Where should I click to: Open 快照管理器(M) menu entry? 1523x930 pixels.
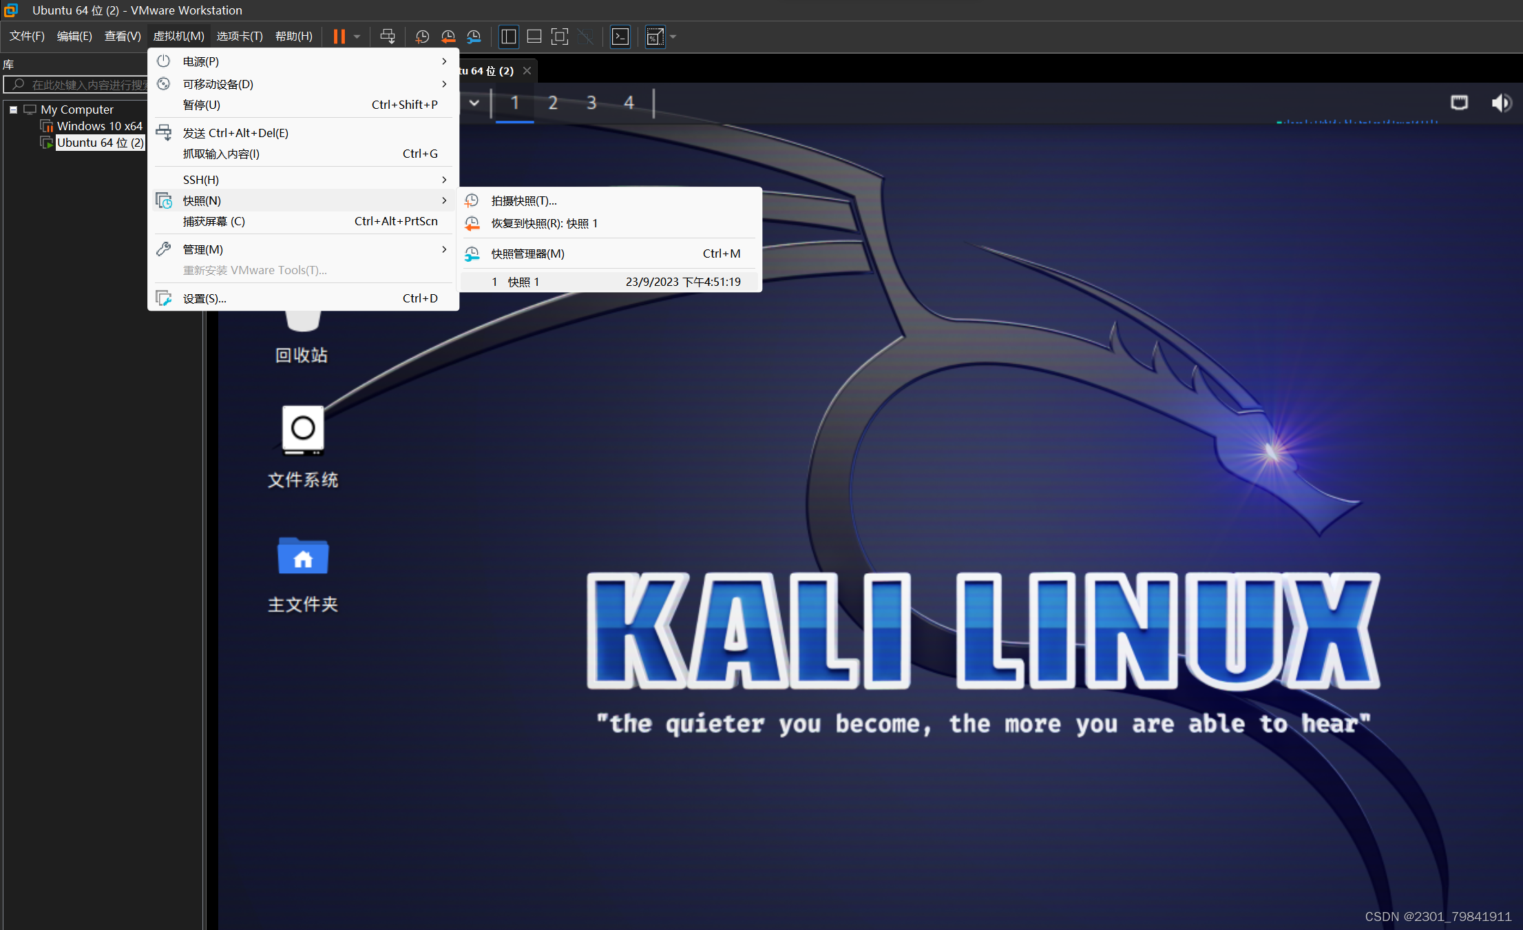point(527,254)
